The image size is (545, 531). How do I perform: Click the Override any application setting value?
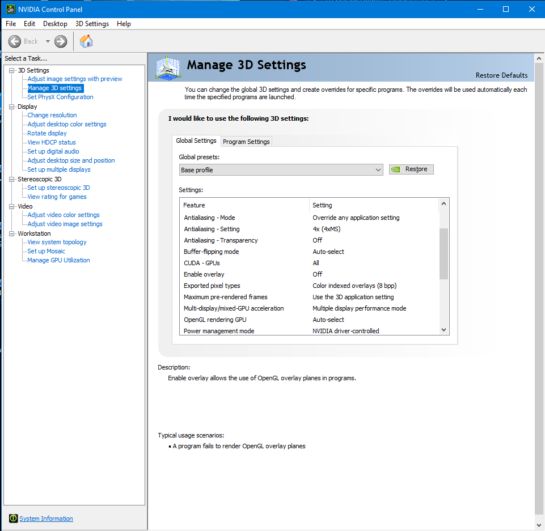pos(356,218)
